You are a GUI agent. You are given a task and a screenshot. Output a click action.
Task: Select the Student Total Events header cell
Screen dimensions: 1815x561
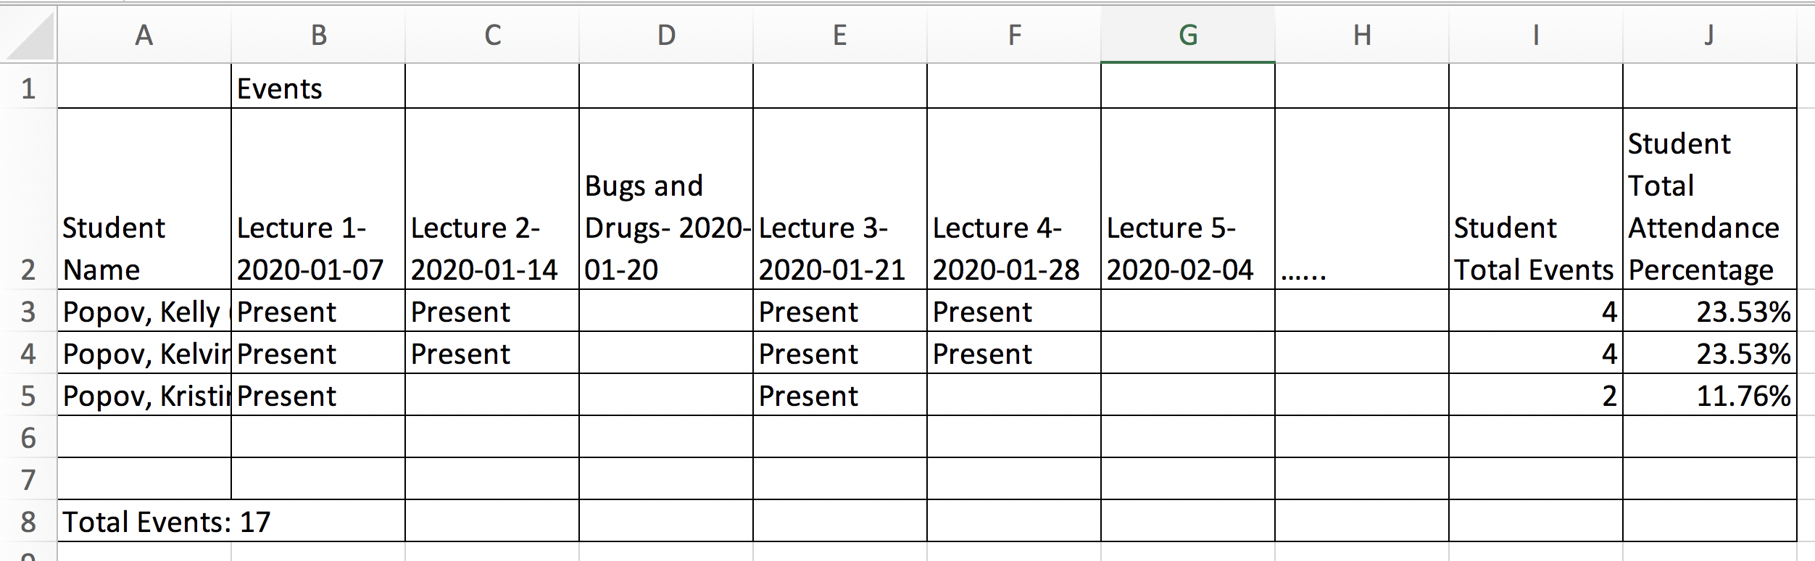click(1535, 249)
